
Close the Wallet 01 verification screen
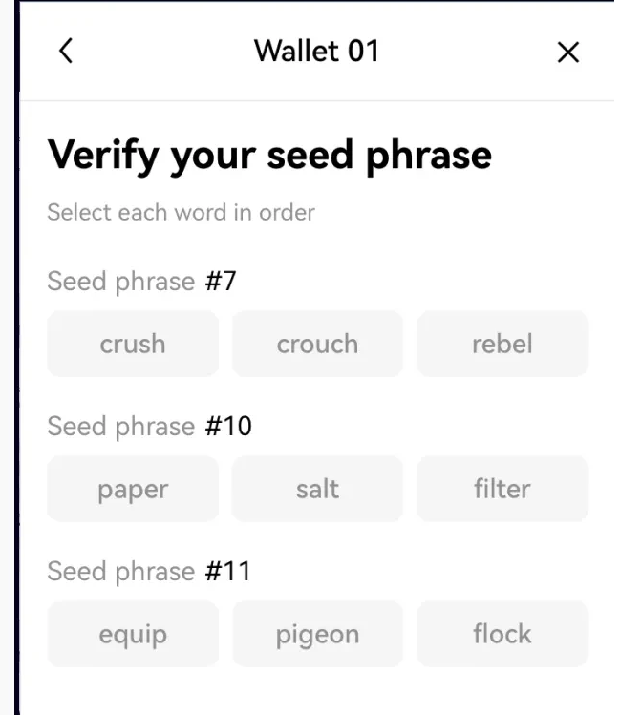click(x=567, y=53)
